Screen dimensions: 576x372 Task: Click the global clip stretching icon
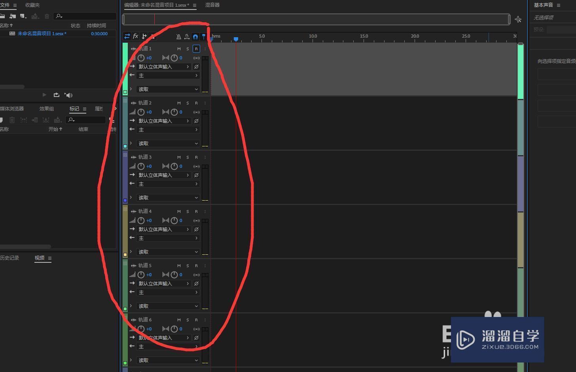coord(187,37)
